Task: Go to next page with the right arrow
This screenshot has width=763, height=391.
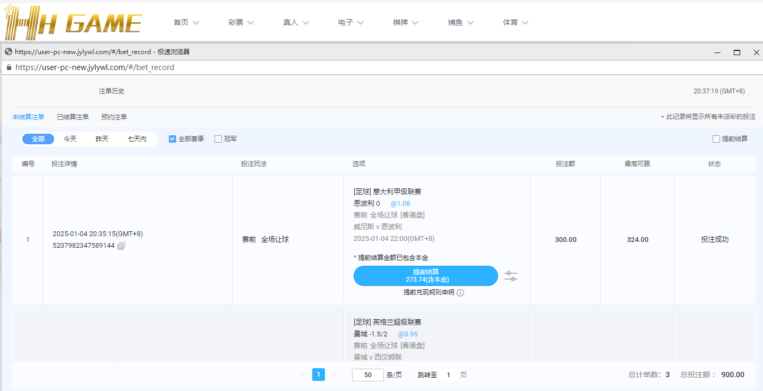Action: tap(334, 374)
